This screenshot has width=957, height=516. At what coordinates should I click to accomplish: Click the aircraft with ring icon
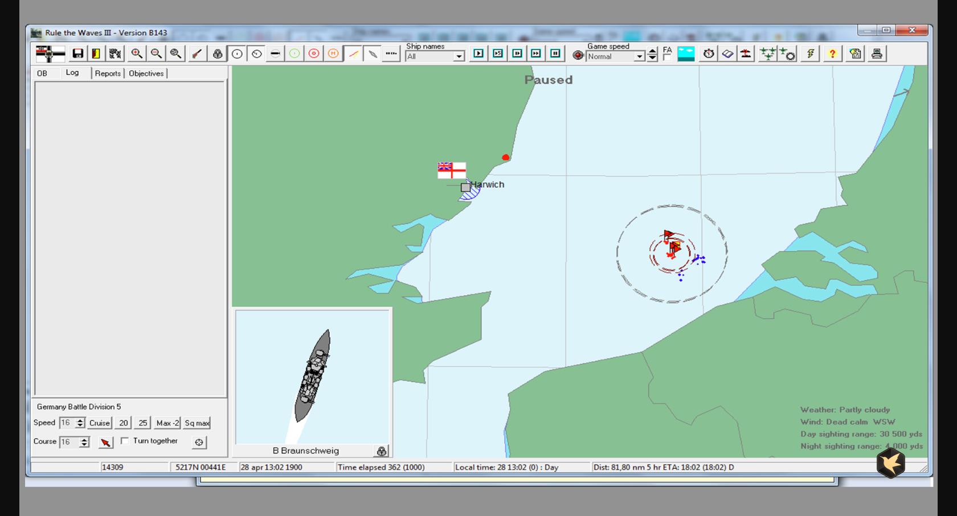(787, 54)
